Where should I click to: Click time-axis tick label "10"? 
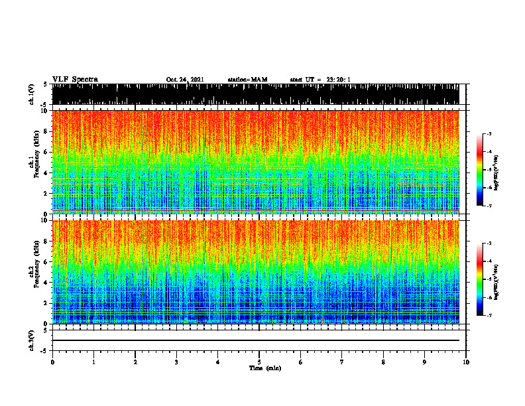(466, 362)
